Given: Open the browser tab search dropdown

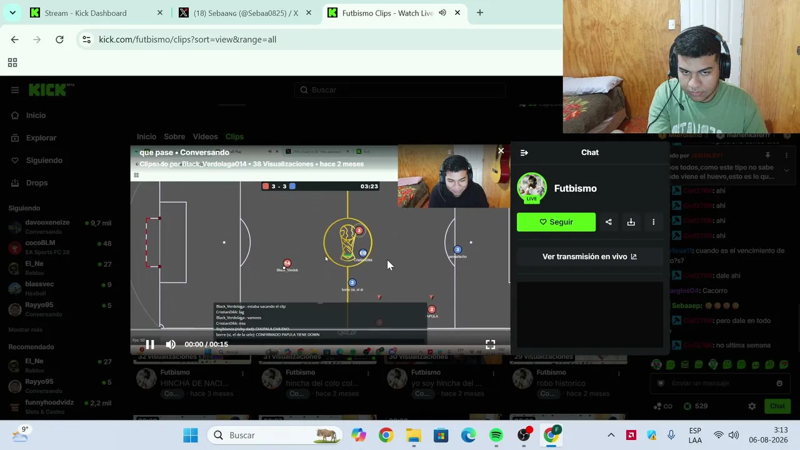Looking at the screenshot, I should (12, 12).
